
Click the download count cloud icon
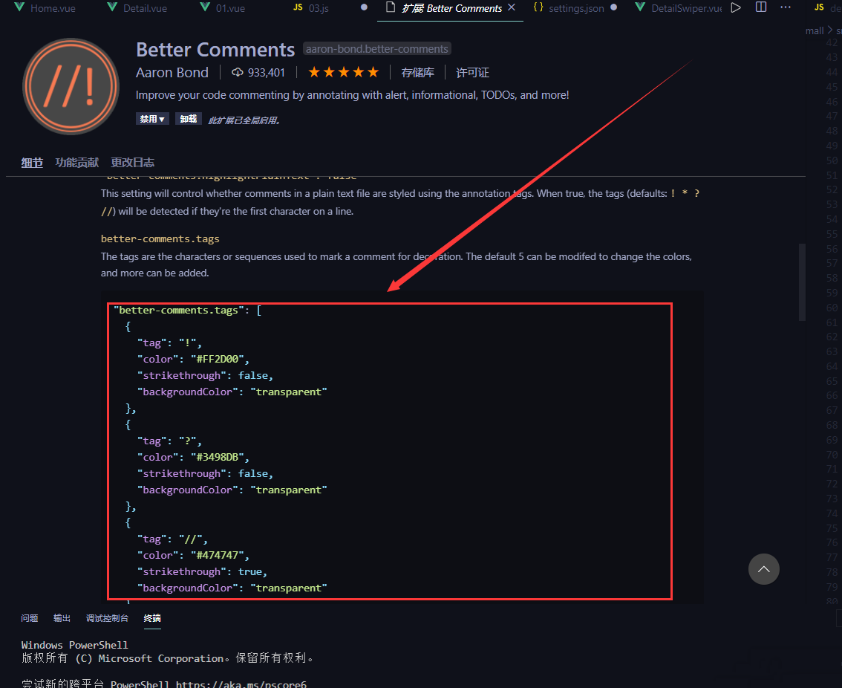pos(237,73)
